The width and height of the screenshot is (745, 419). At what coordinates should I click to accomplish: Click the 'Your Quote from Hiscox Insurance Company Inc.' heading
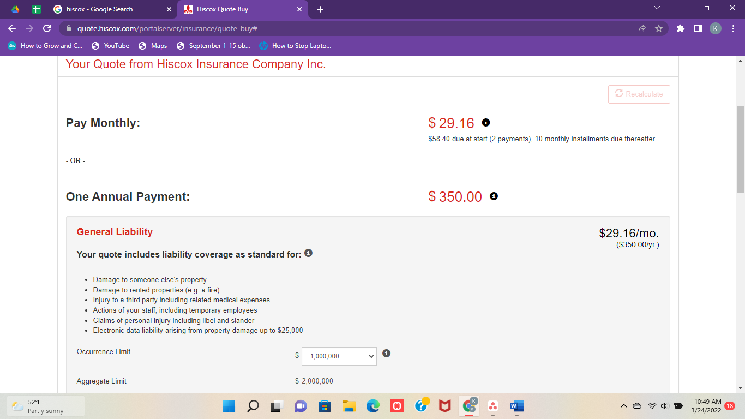195,64
